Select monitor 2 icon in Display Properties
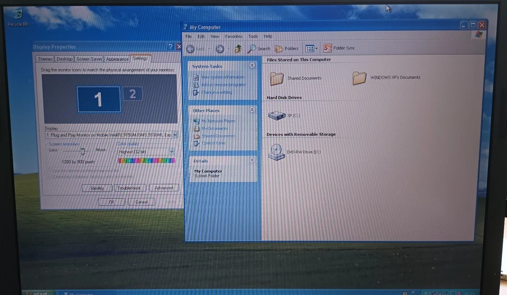Viewport: 507px width, 295px height. pos(133,94)
